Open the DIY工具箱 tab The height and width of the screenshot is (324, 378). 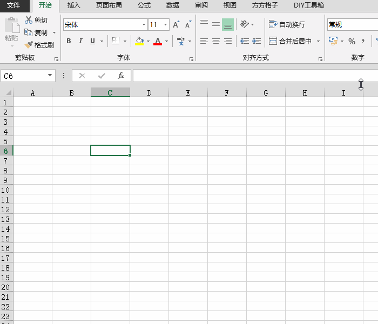tap(309, 5)
